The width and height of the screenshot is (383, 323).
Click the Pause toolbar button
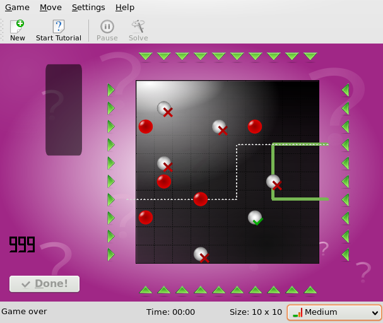coord(107,30)
